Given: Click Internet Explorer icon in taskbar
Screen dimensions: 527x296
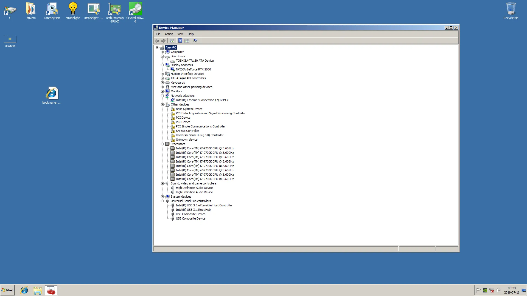Looking at the screenshot, I should point(24,290).
